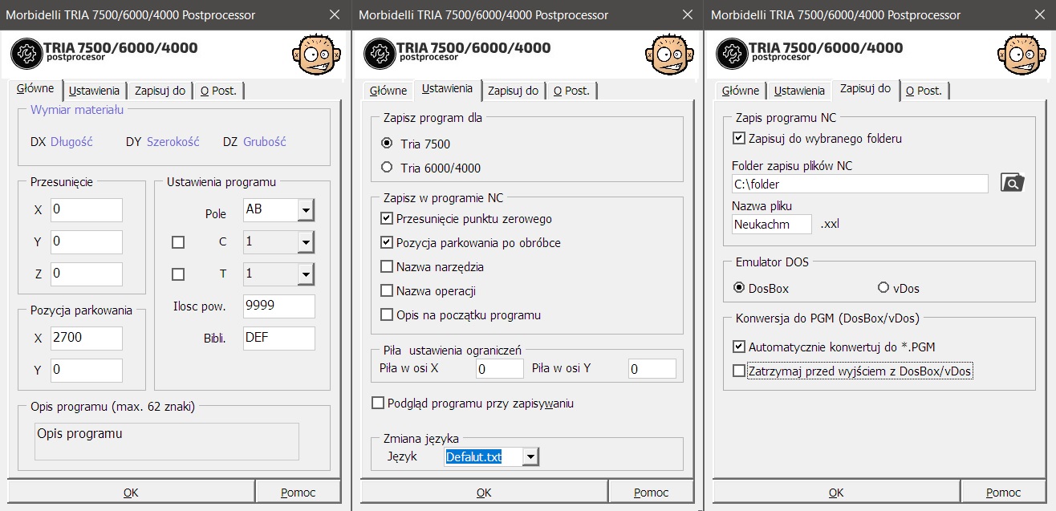Click the Bibli. field showing DEF
Image resolution: width=1056 pixels, height=511 pixels.
279,339
